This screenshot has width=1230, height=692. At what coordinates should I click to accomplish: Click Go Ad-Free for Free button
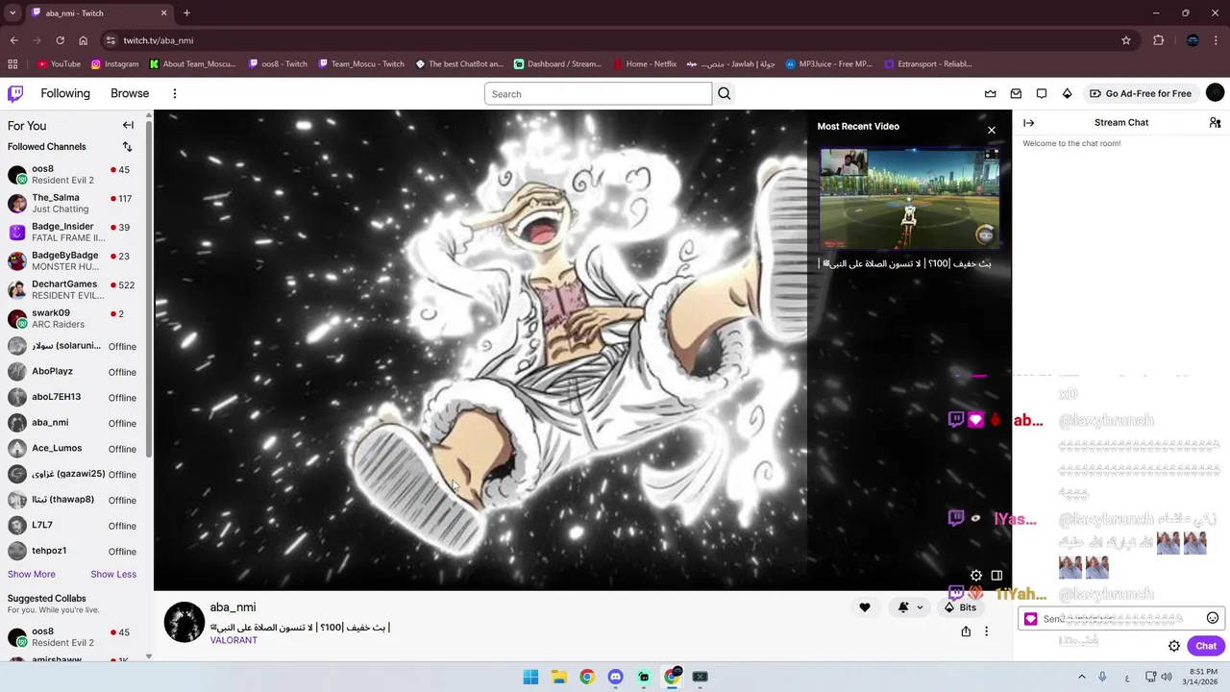click(x=1141, y=93)
